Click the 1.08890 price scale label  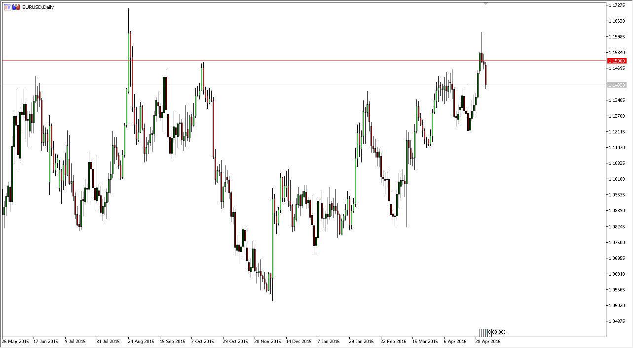coord(617,211)
